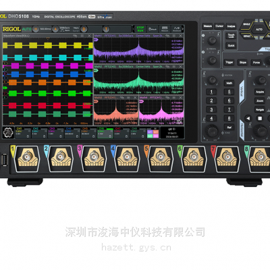Tap the RIGOL logo on the display
Image resolution: width=270 pixels, height=270 pixels.
[11, 29]
